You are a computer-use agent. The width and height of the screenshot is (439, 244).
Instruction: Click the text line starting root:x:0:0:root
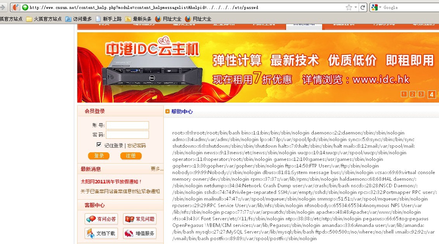(x=288, y=133)
